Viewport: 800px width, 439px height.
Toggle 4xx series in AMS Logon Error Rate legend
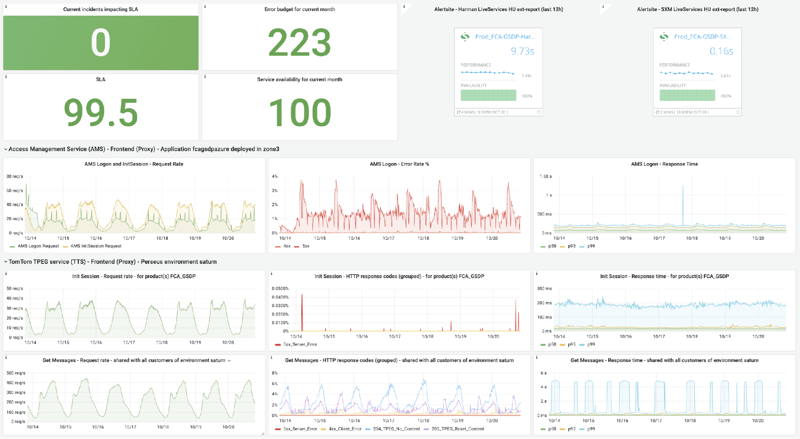[x=287, y=246]
